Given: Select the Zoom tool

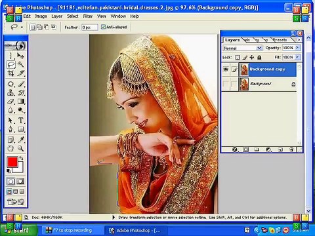Looking at the screenshot, I should click(21, 148).
